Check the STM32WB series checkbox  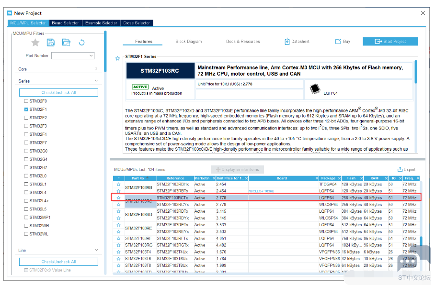(x=26, y=226)
